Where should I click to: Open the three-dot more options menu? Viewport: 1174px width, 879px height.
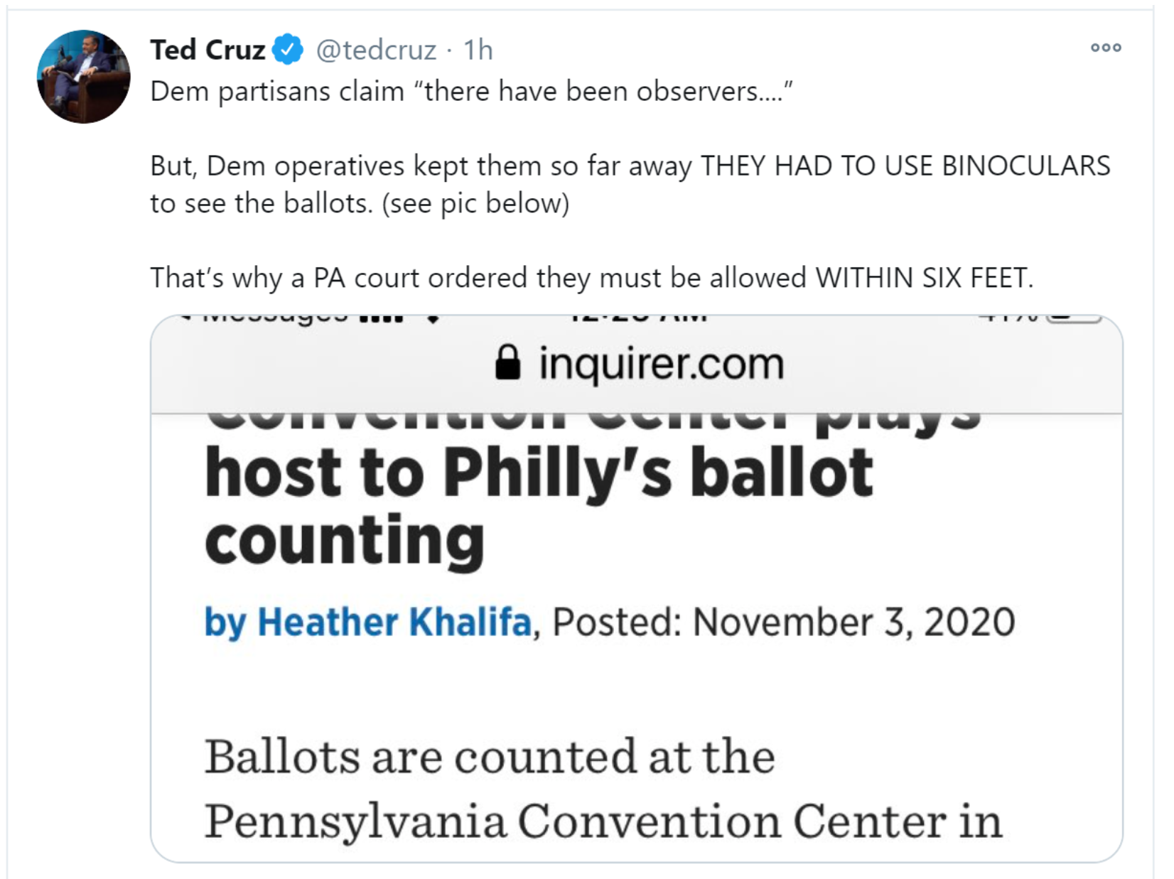pyautogui.click(x=1106, y=48)
